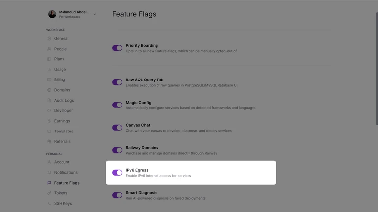The image size is (378, 212).
Task: Click the Tokens key icon
Action: (x=49, y=193)
